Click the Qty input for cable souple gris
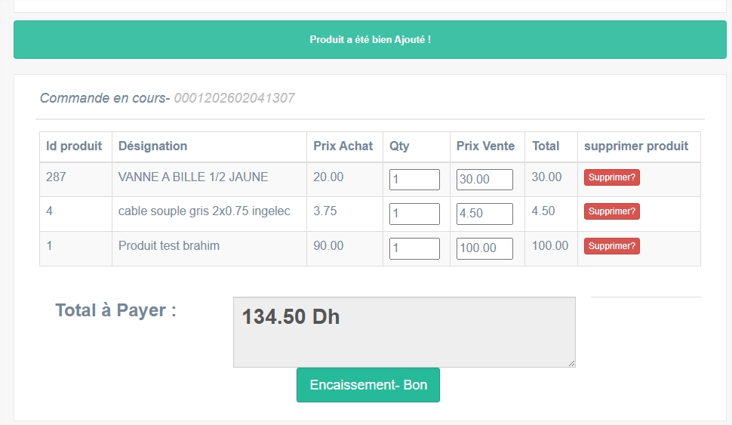 (x=414, y=214)
